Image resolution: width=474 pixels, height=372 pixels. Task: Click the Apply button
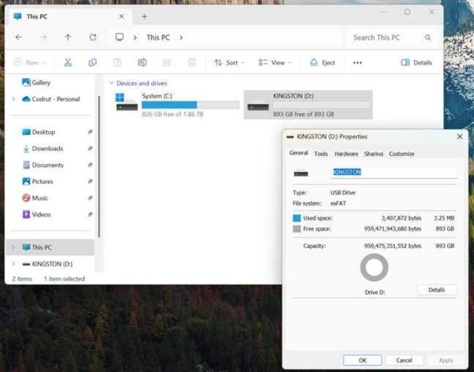click(x=446, y=360)
